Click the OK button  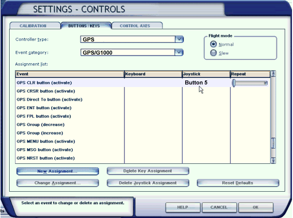coord(256,207)
